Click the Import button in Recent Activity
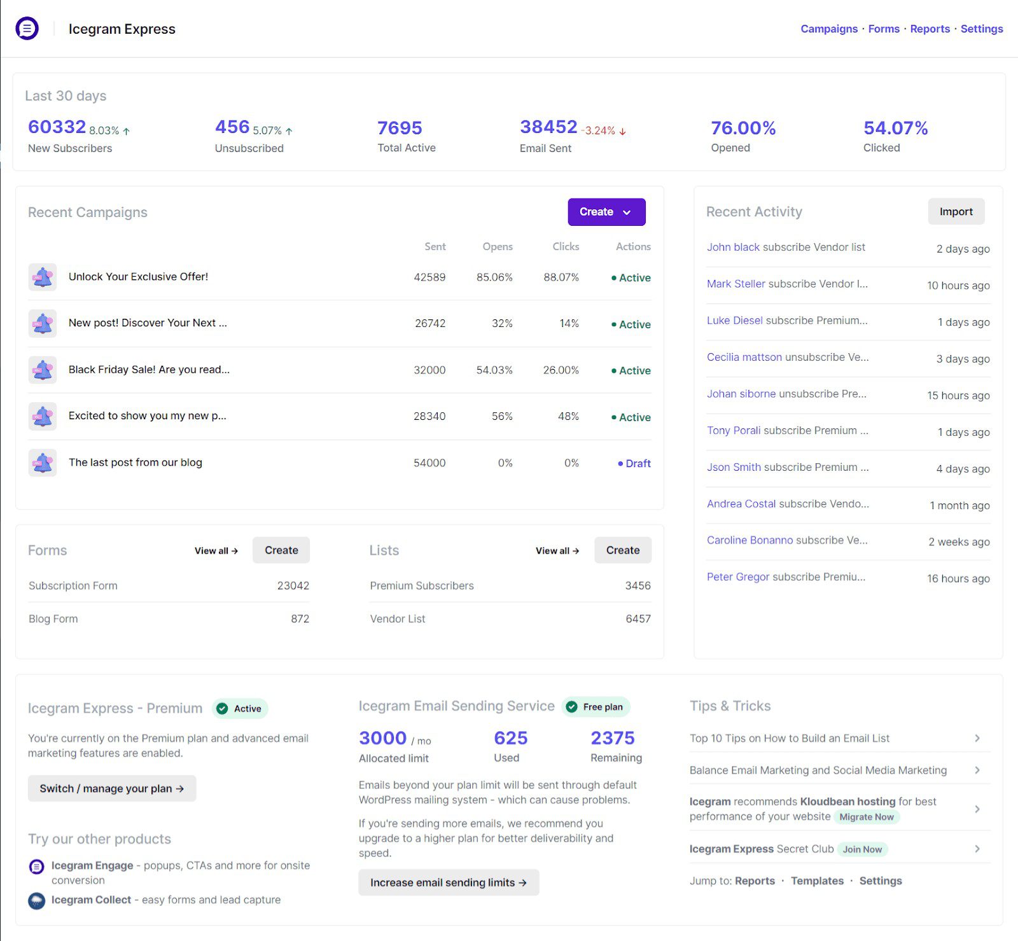This screenshot has width=1018, height=941. point(956,211)
